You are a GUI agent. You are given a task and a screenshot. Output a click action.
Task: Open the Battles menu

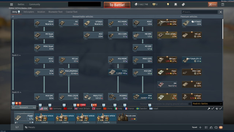click(21, 4)
